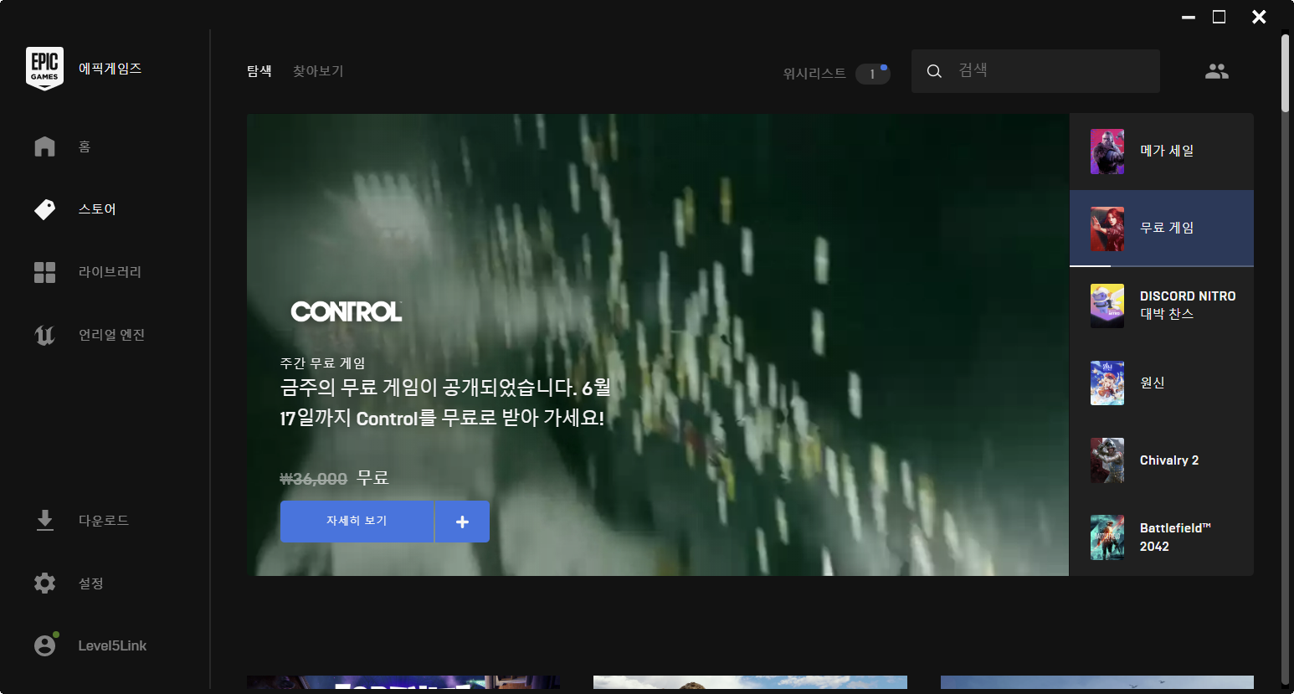Click the 다운로드 label in sidebar
The width and height of the screenshot is (1294, 694).
[104, 521]
